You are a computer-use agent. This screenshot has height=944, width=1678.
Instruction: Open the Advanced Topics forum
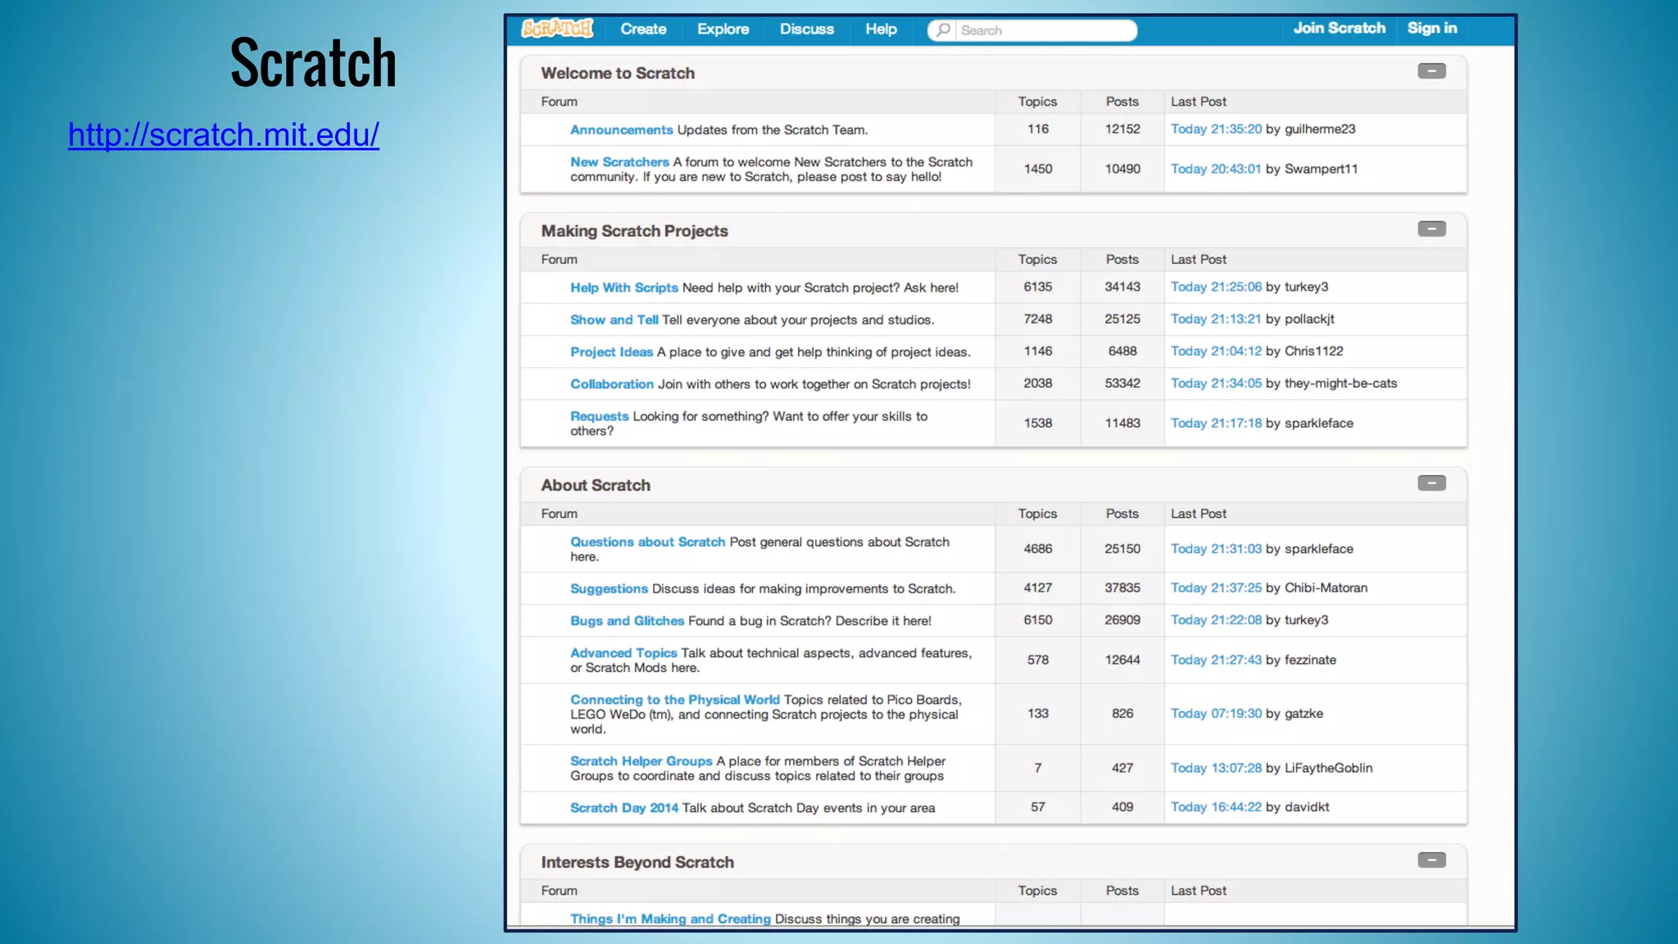click(x=624, y=653)
